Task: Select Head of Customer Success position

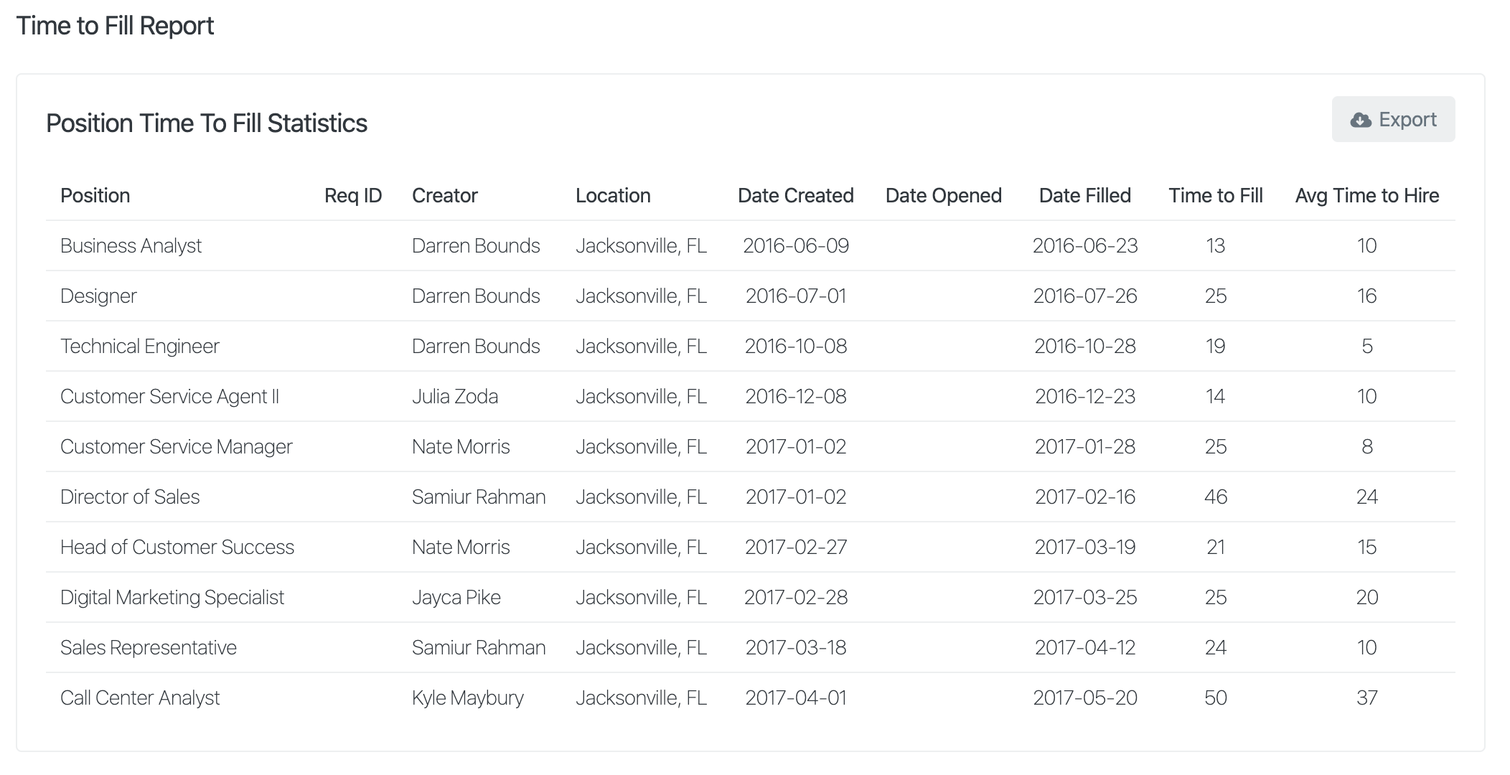Action: [177, 547]
